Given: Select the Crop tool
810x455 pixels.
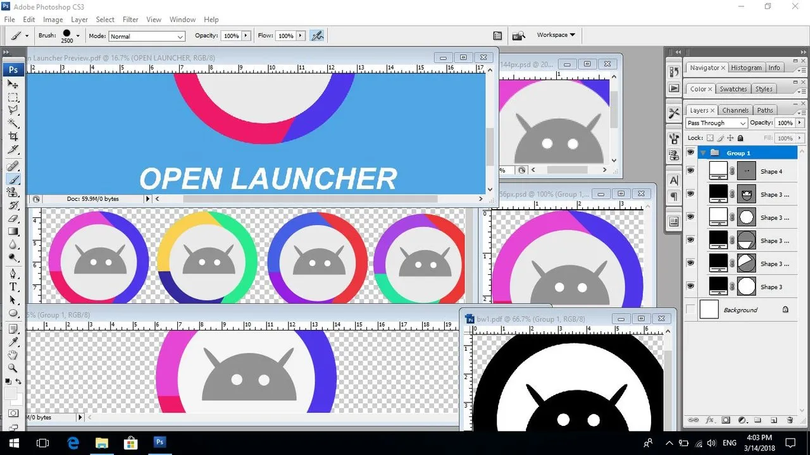Looking at the screenshot, I should 13,136.
